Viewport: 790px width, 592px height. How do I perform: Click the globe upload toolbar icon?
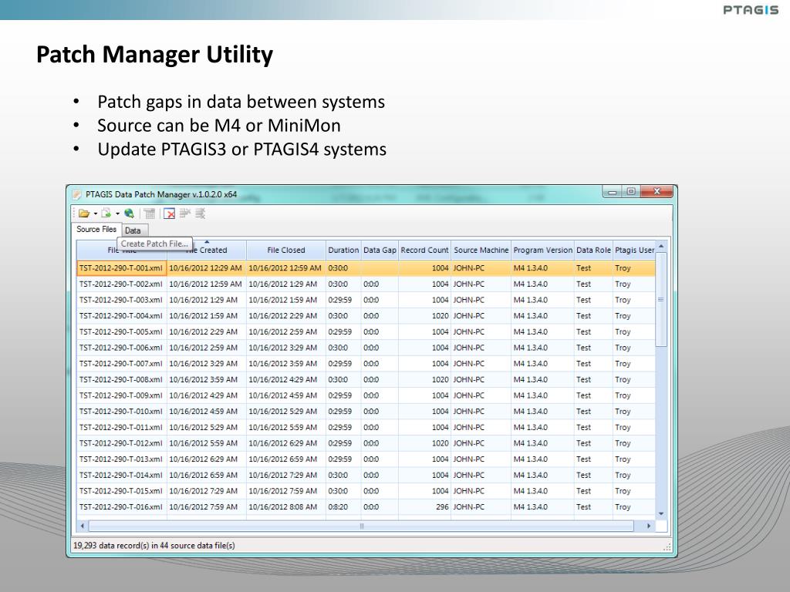point(129,214)
